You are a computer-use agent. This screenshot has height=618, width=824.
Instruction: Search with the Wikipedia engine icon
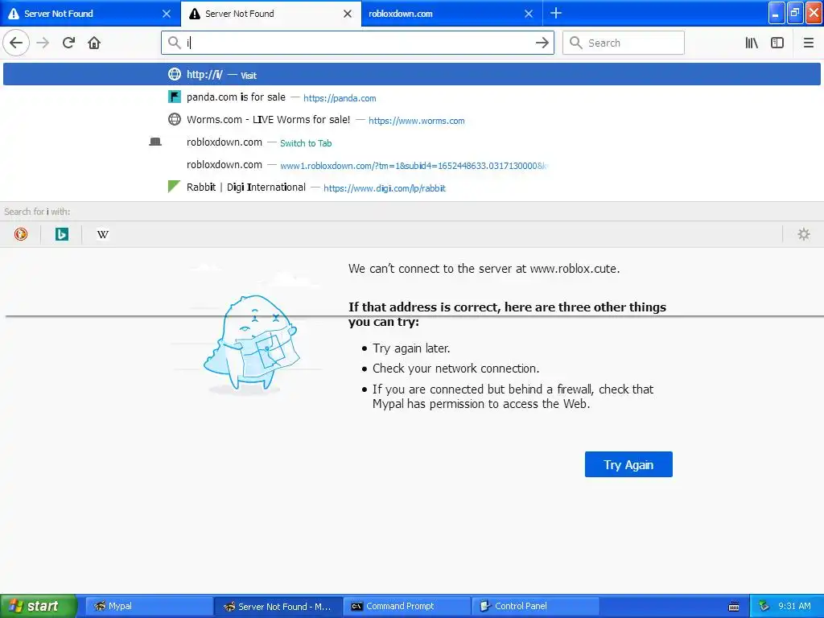102,234
